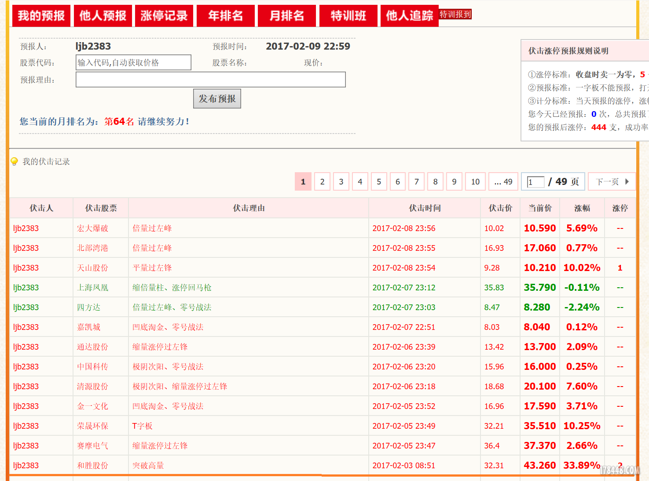This screenshot has width=649, height=481.
Task: Click the 预报理由 text input
Action: point(211,80)
